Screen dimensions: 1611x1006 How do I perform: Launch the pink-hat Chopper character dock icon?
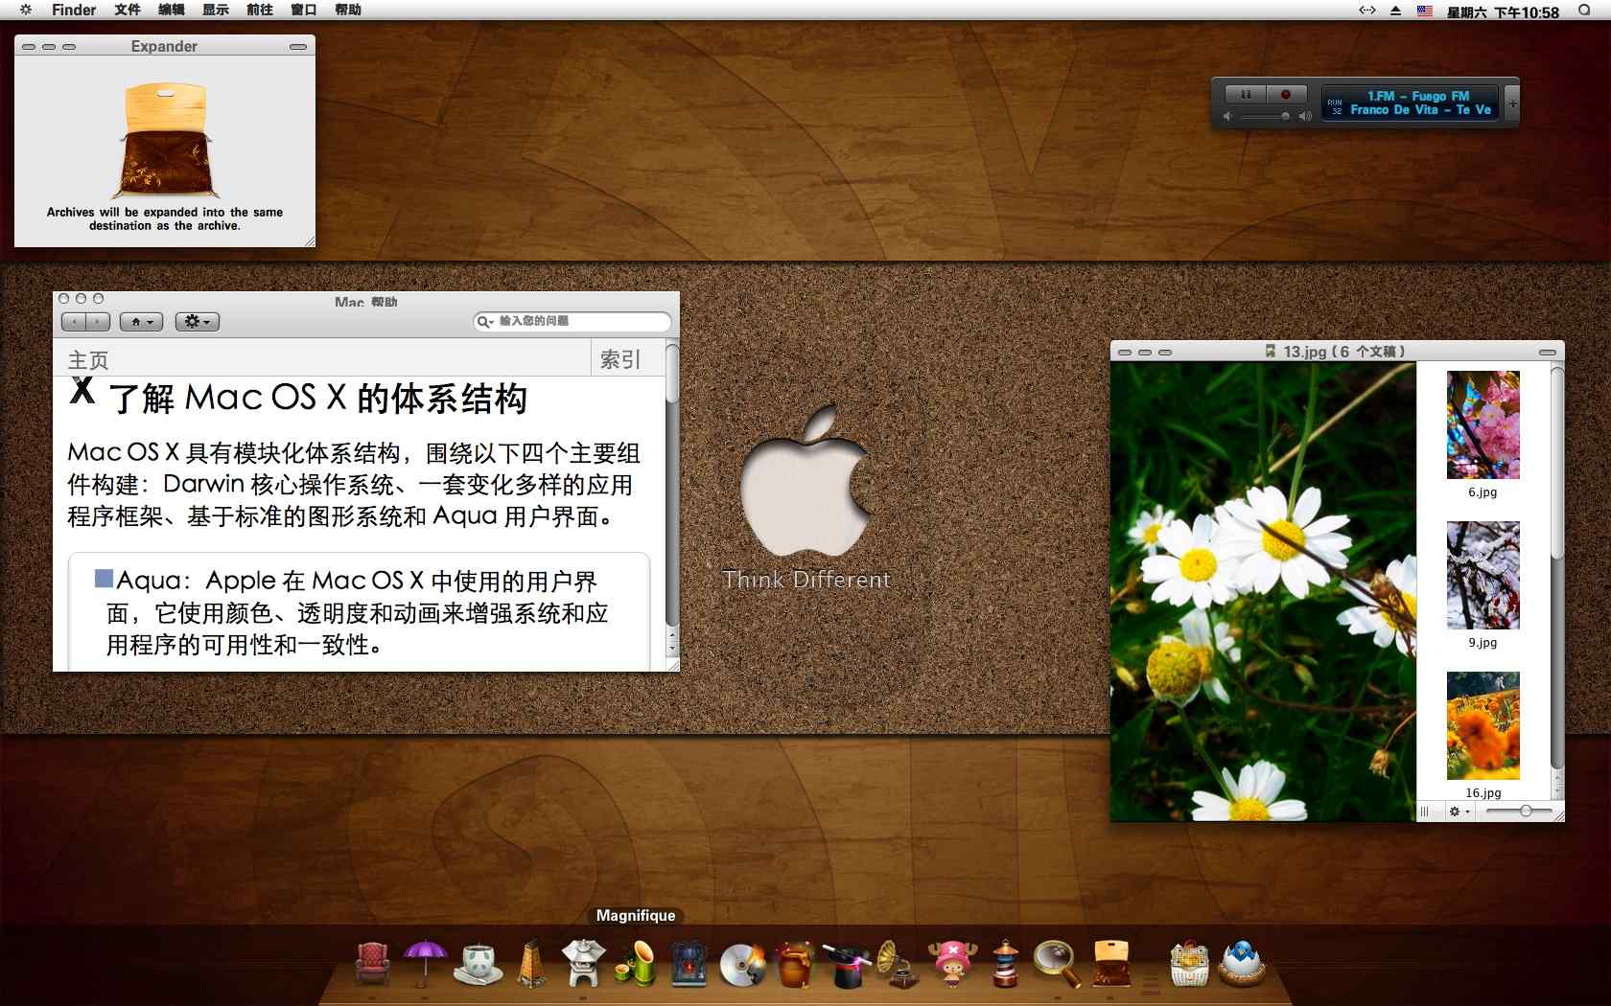pyautogui.click(x=952, y=963)
